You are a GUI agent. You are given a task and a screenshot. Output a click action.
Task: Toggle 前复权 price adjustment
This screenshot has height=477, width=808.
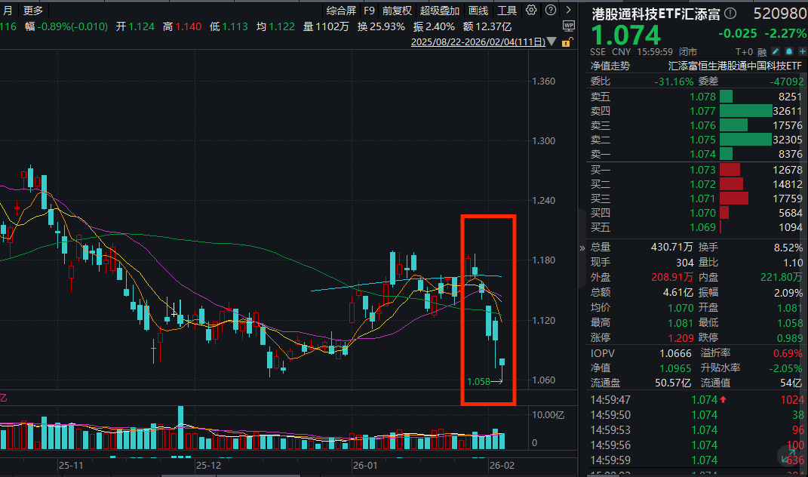pos(397,11)
